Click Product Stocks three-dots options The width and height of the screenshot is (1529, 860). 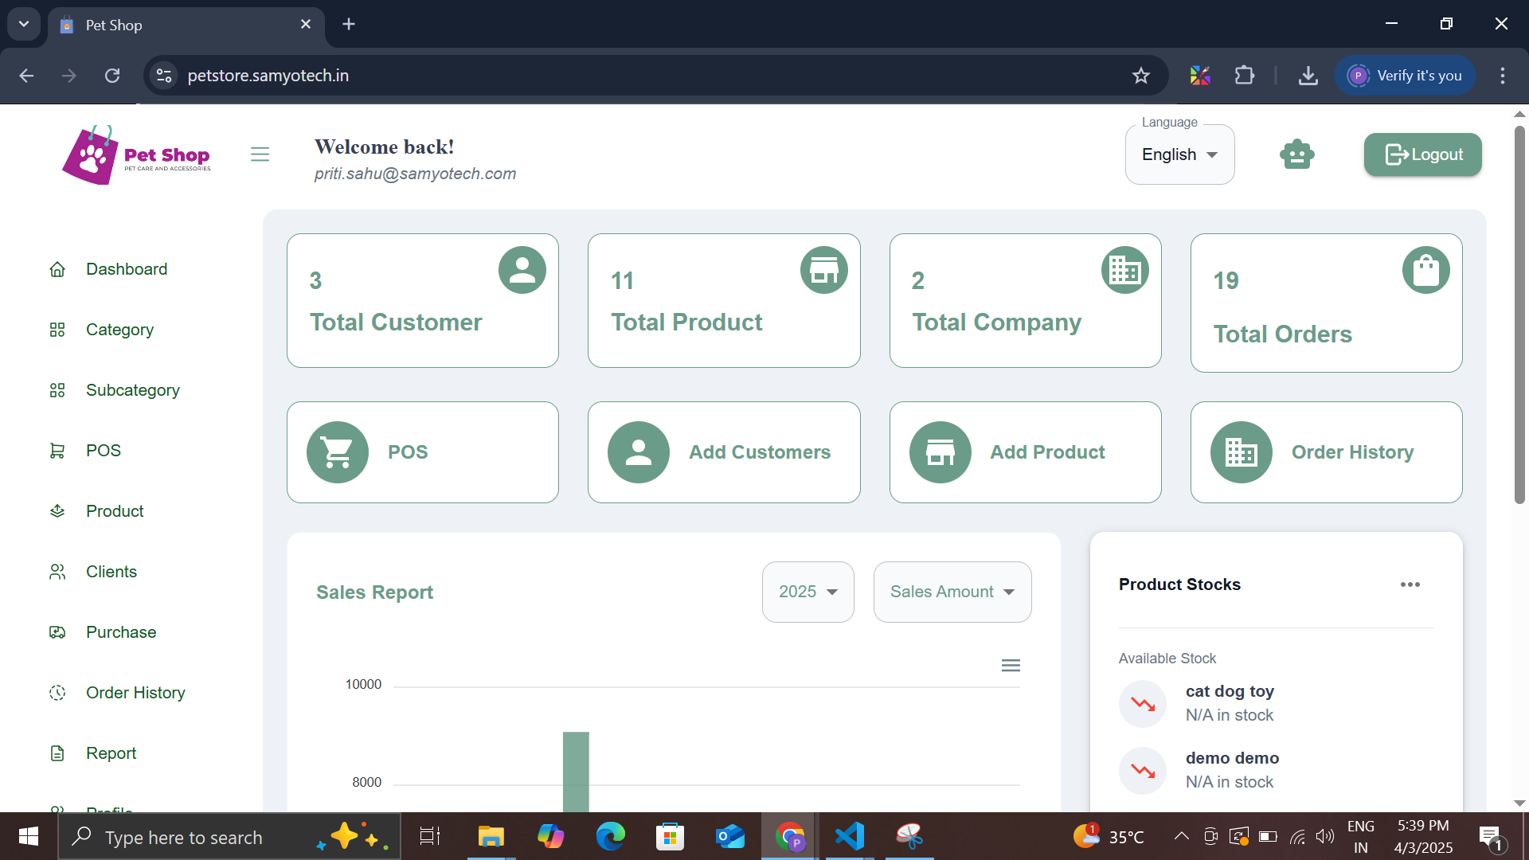pyautogui.click(x=1410, y=584)
